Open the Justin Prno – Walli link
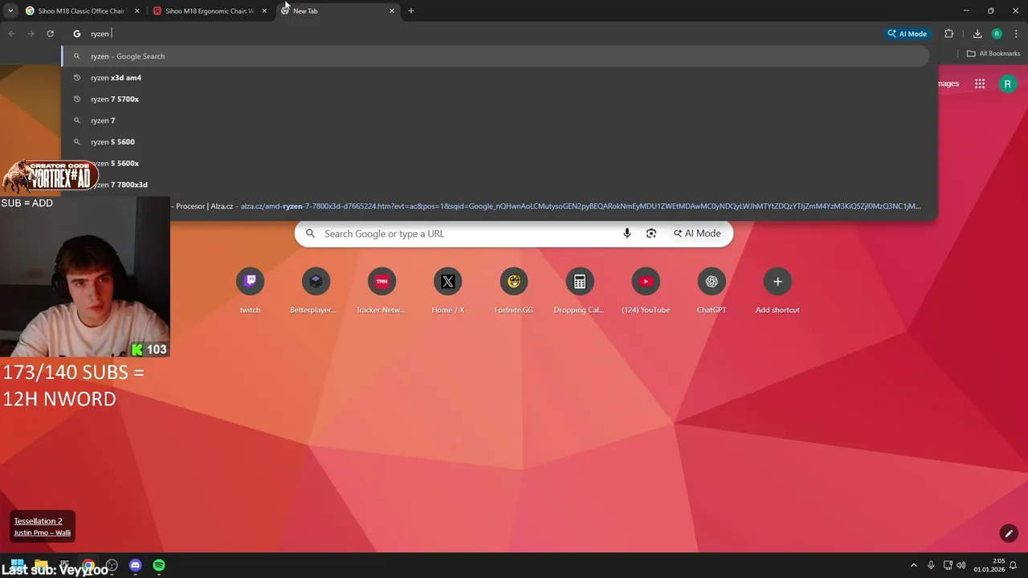 coord(42,532)
